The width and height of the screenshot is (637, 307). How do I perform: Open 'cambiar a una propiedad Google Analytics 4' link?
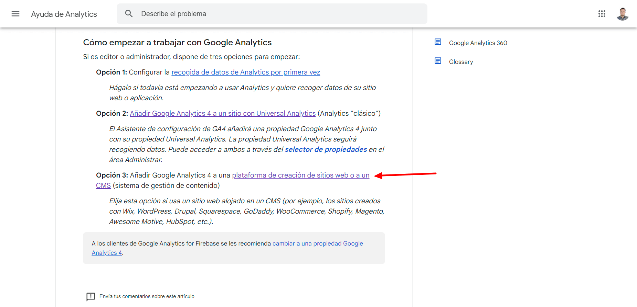pos(318,243)
